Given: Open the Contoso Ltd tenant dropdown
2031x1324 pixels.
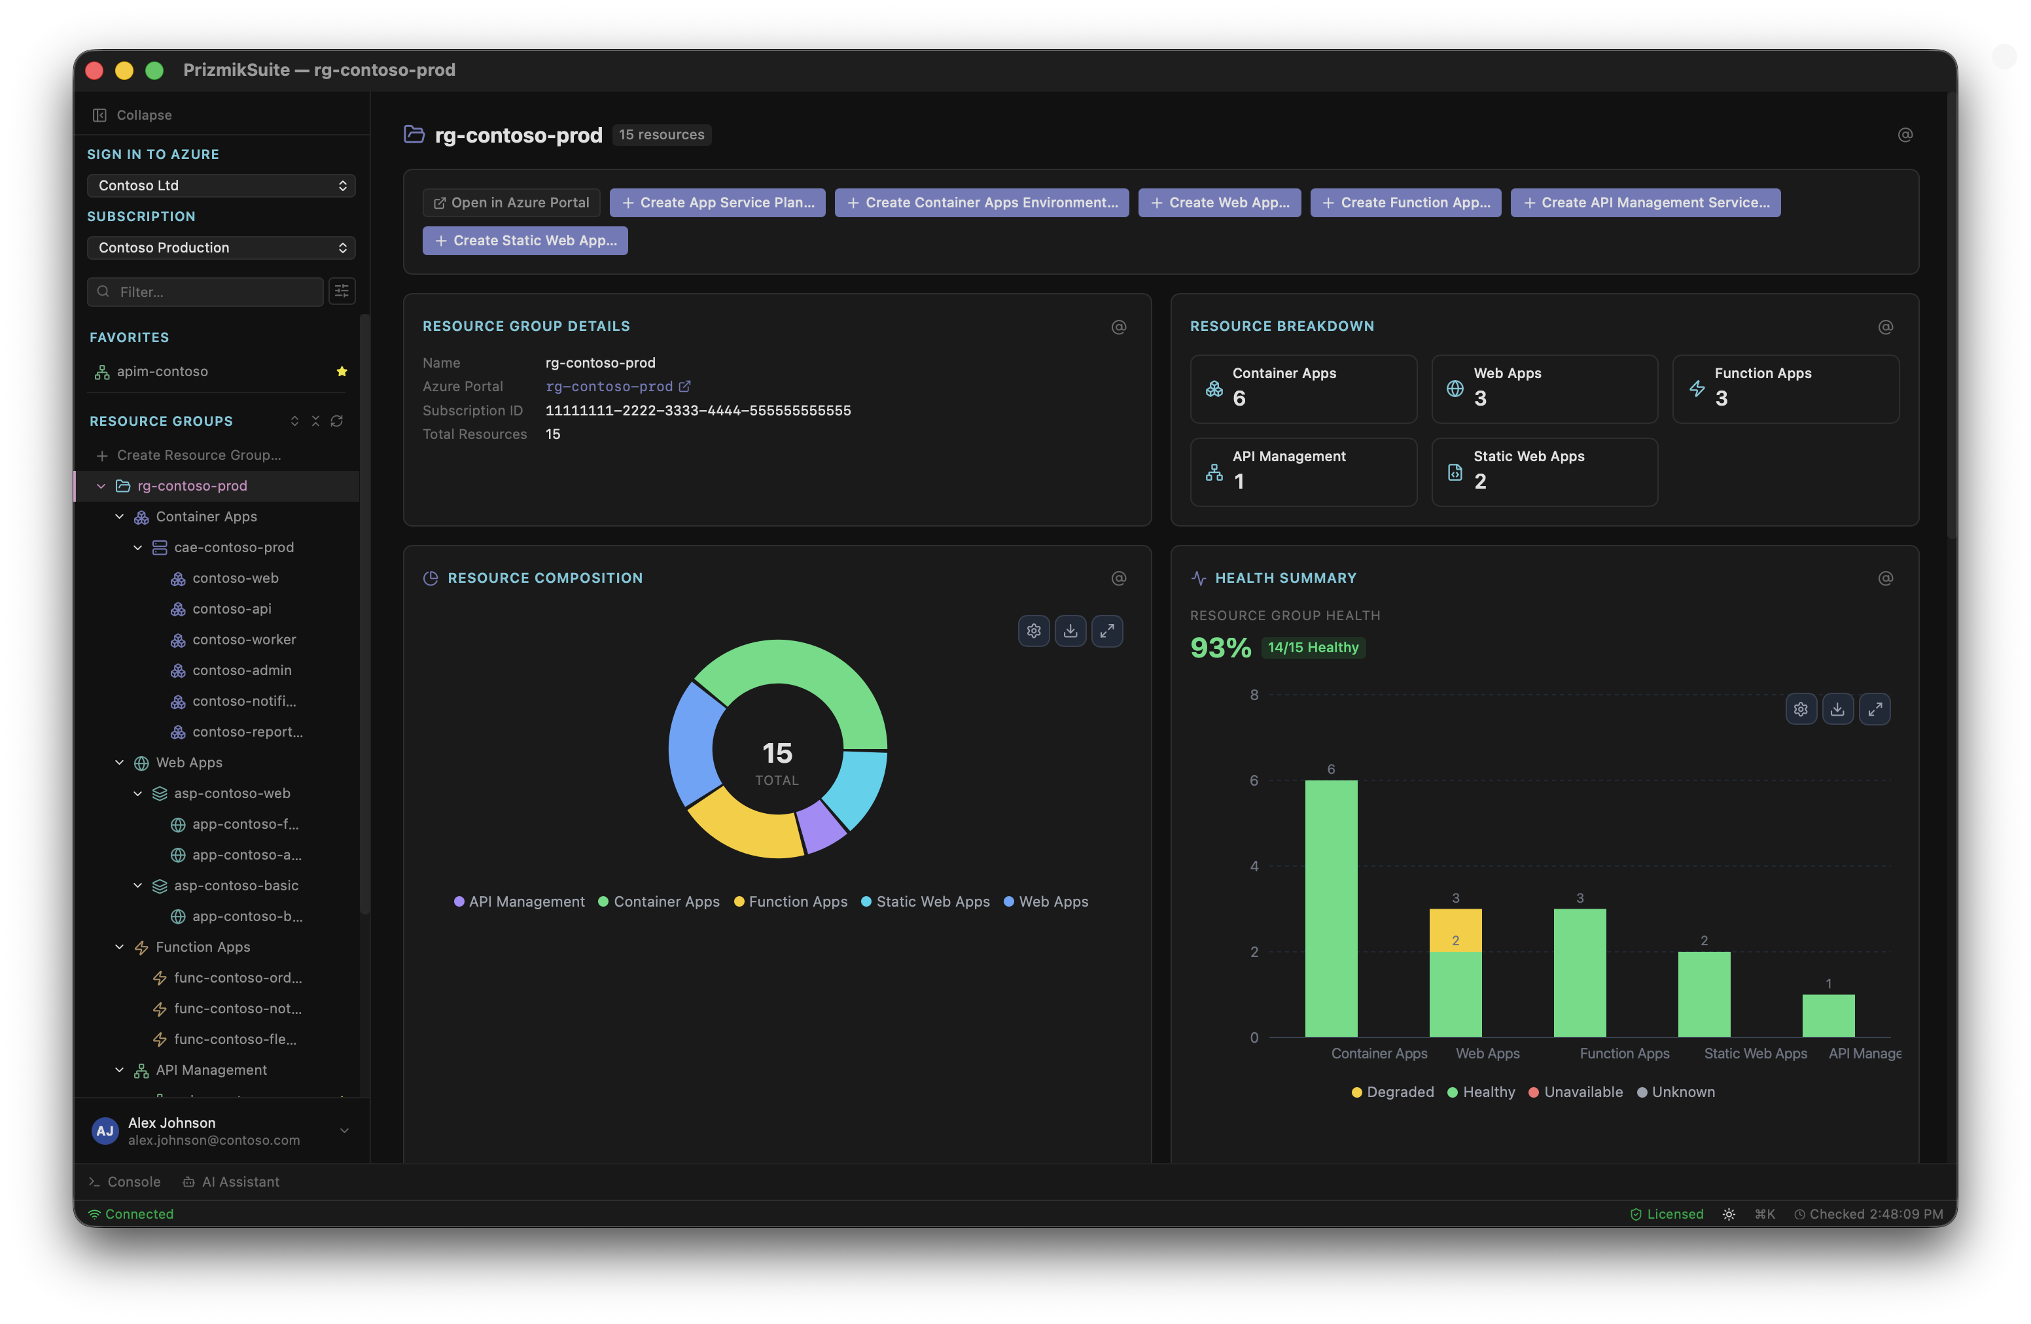Looking at the screenshot, I should (221, 185).
